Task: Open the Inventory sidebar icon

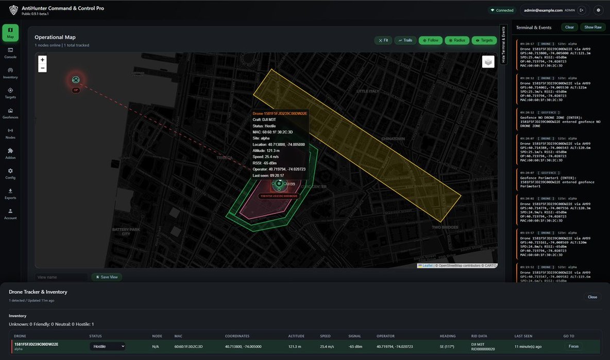Action: pos(10,73)
